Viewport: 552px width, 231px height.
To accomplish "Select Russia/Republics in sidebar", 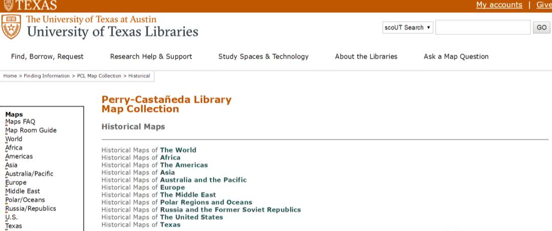I will (31, 208).
